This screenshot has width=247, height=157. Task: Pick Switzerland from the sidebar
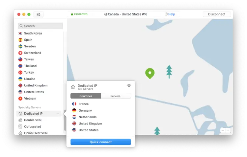(33, 53)
